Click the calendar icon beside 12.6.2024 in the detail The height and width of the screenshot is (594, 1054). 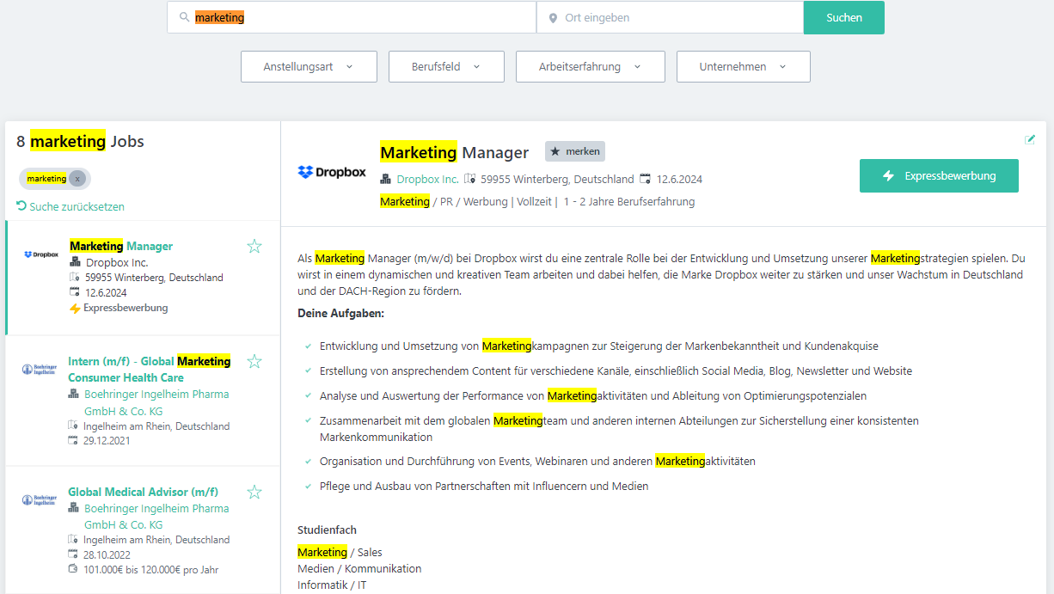pos(645,179)
